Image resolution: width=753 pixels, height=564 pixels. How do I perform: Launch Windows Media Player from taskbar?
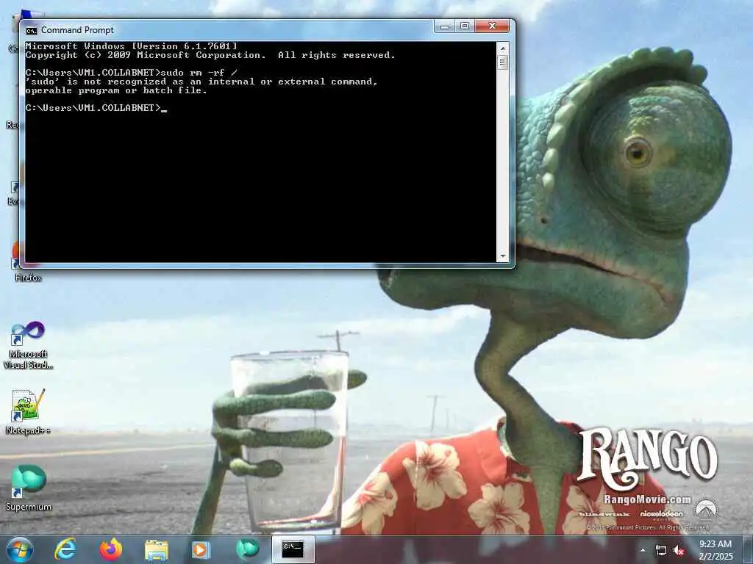click(x=201, y=550)
